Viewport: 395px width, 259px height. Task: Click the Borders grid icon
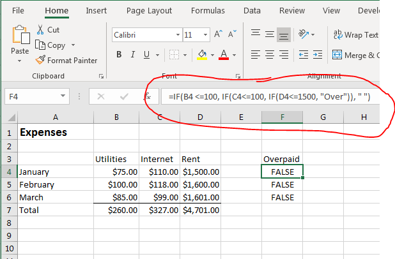174,55
